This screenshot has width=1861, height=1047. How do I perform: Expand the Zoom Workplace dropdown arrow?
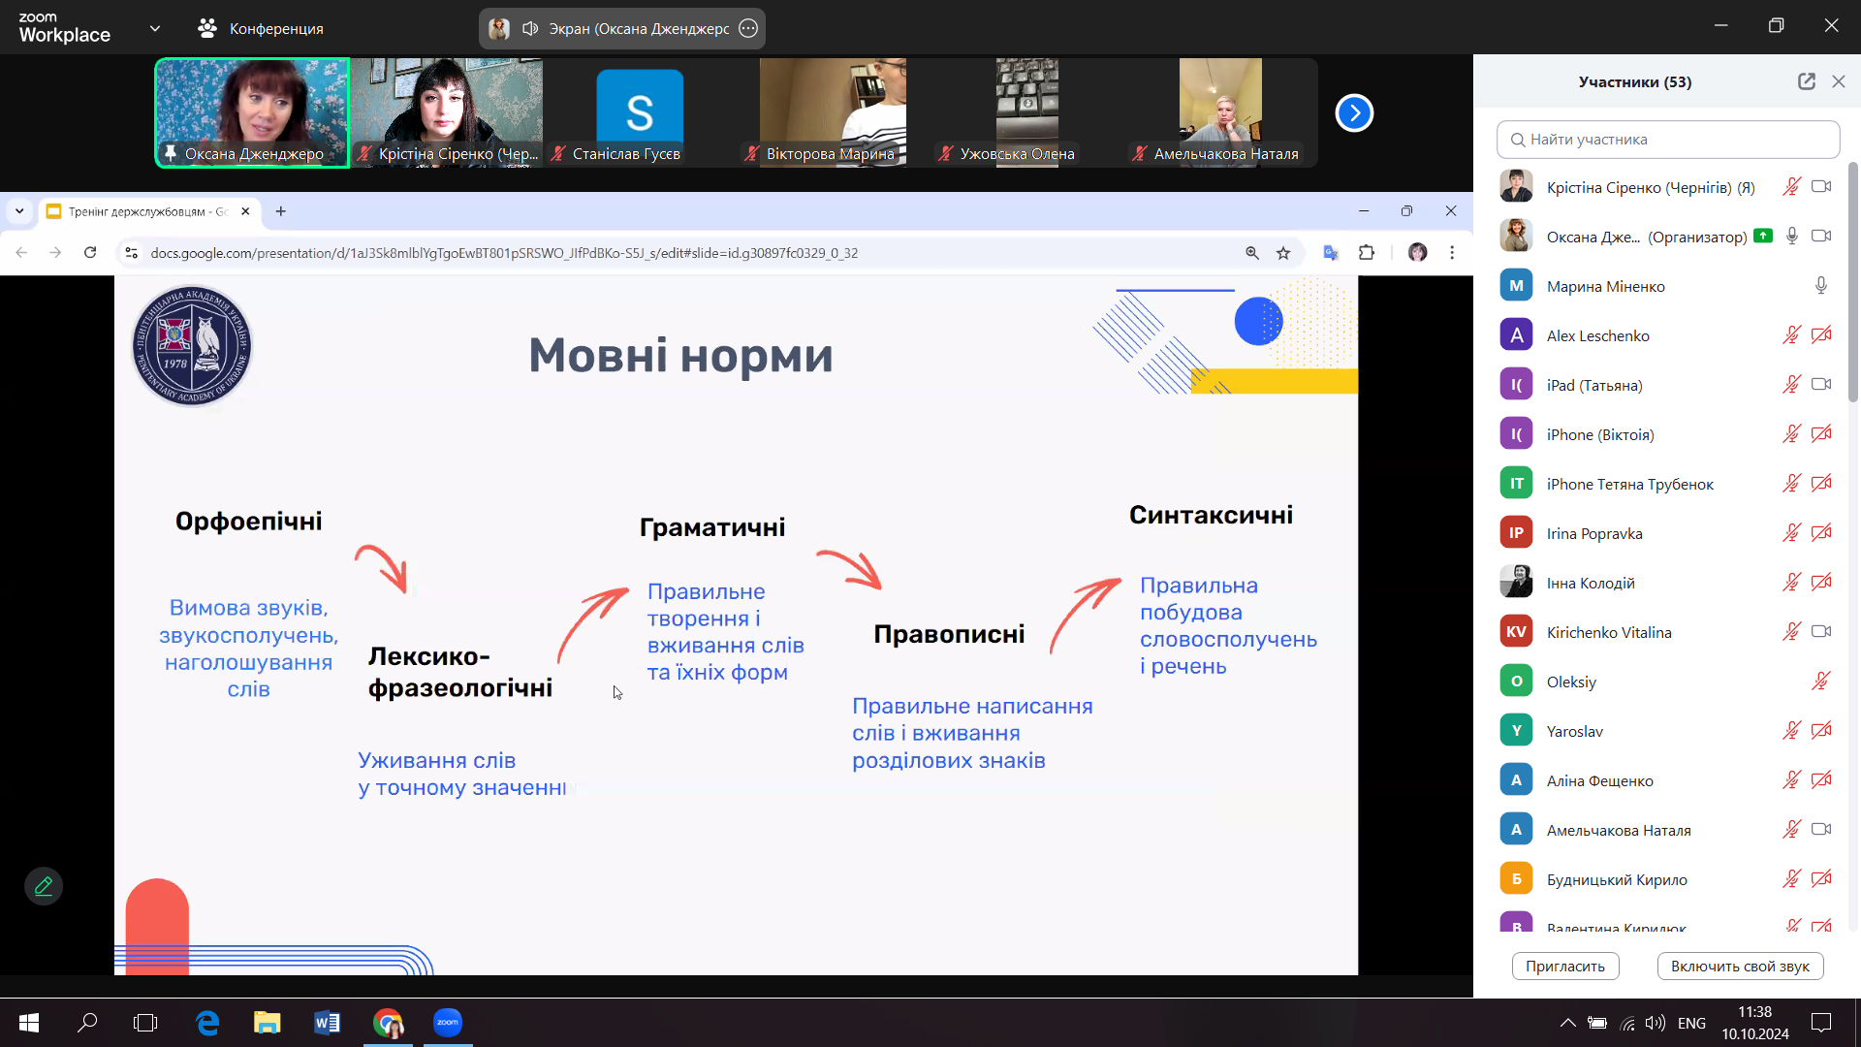pos(155,28)
